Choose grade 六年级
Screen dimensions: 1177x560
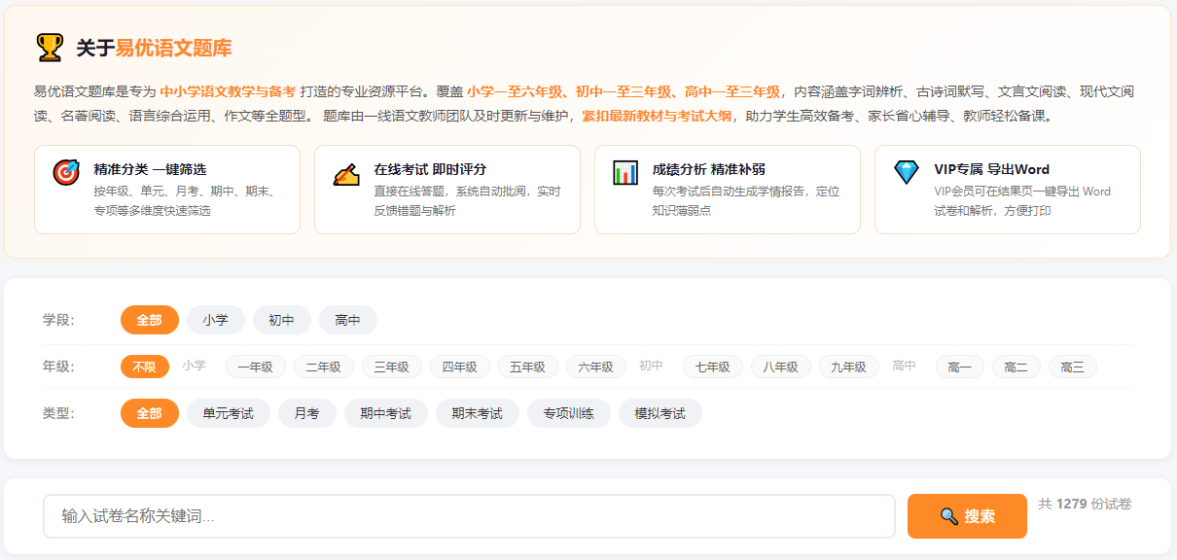pyautogui.click(x=596, y=367)
